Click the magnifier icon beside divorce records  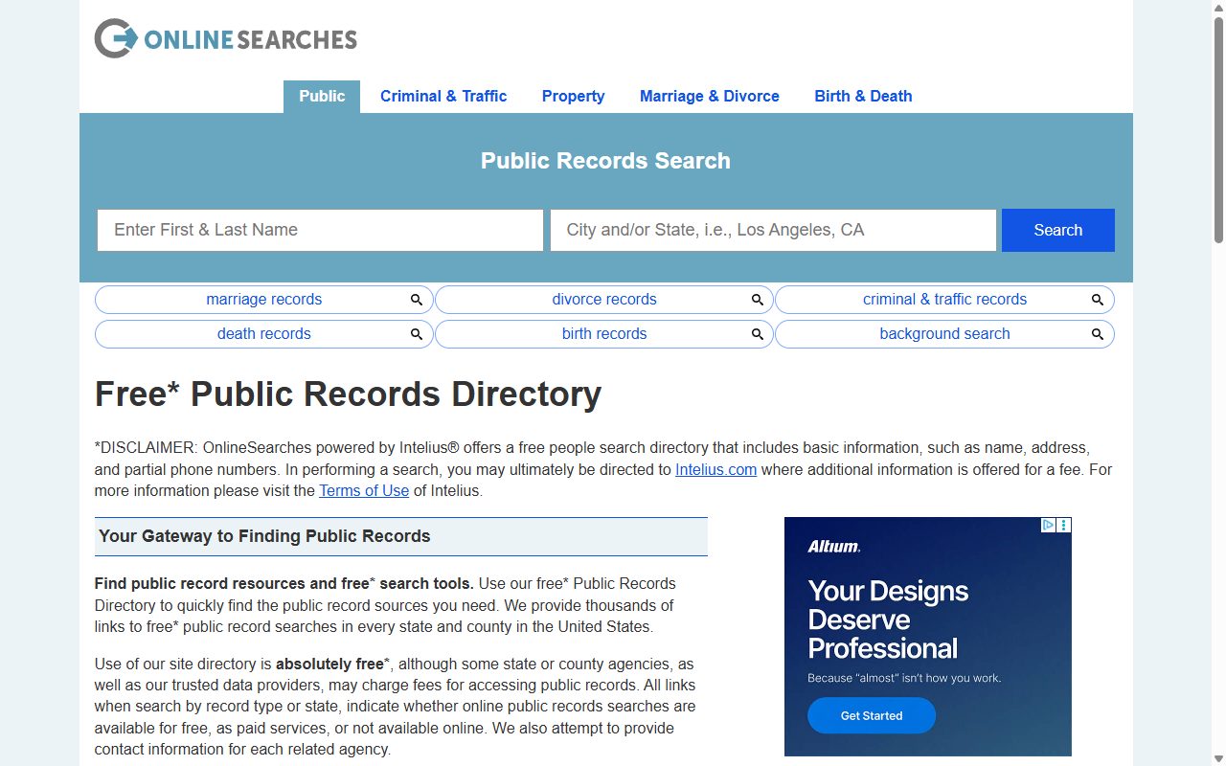tap(757, 300)
